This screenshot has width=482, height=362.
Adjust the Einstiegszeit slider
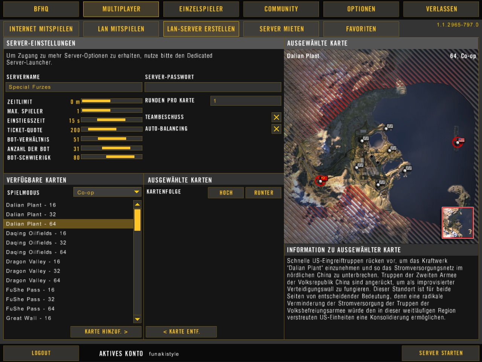pyautogui.click(x=111, y=120)
